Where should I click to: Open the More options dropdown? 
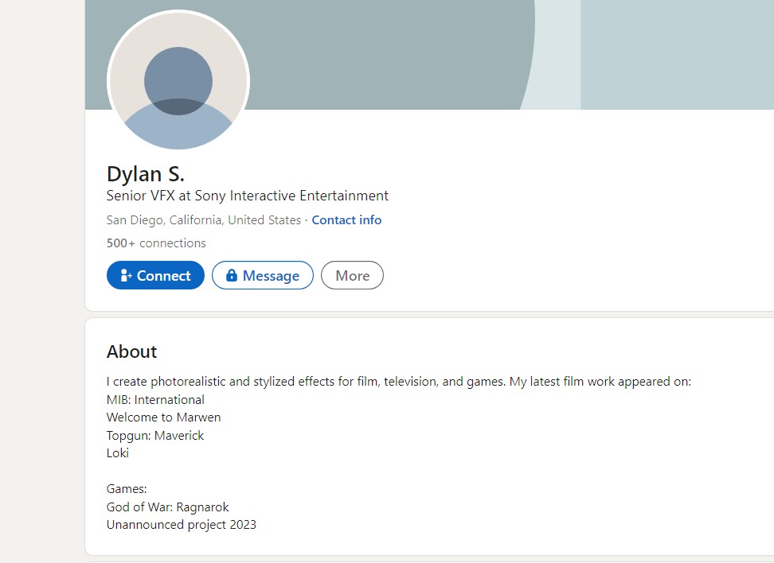tap(352, 275)
